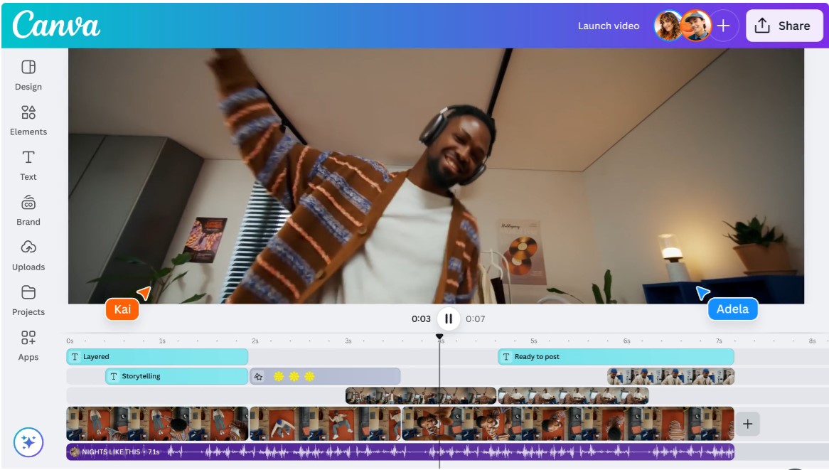
Task: Select the Layered text clip
Action: pyautogui.click(x=157, y=357)
